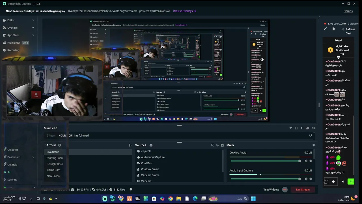362x204 pixels.
Task: Click the notifications bell in status bar
Action: tap(131, 190)
